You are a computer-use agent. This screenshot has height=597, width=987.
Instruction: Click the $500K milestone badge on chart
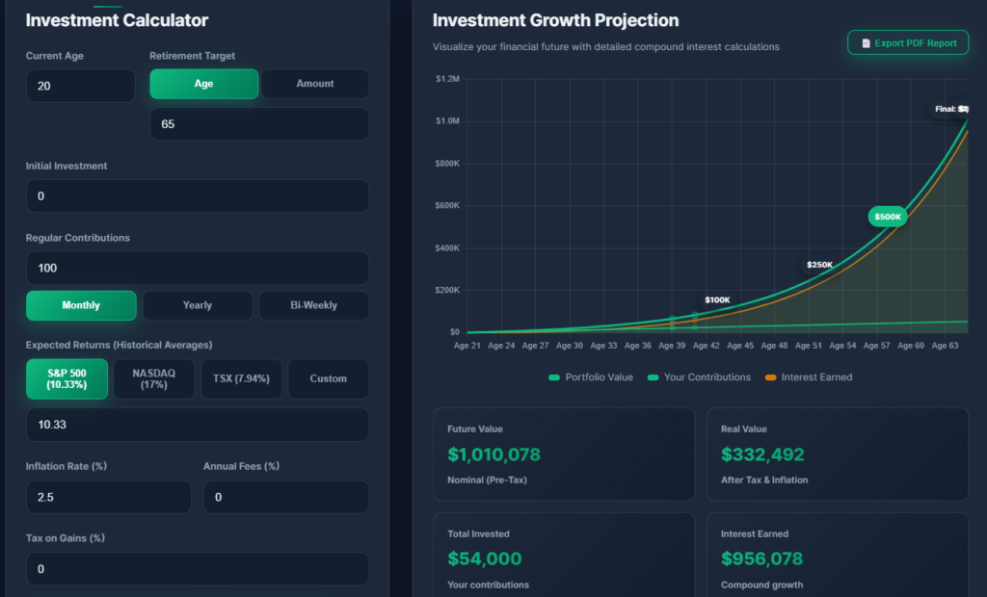click(888, 217)
